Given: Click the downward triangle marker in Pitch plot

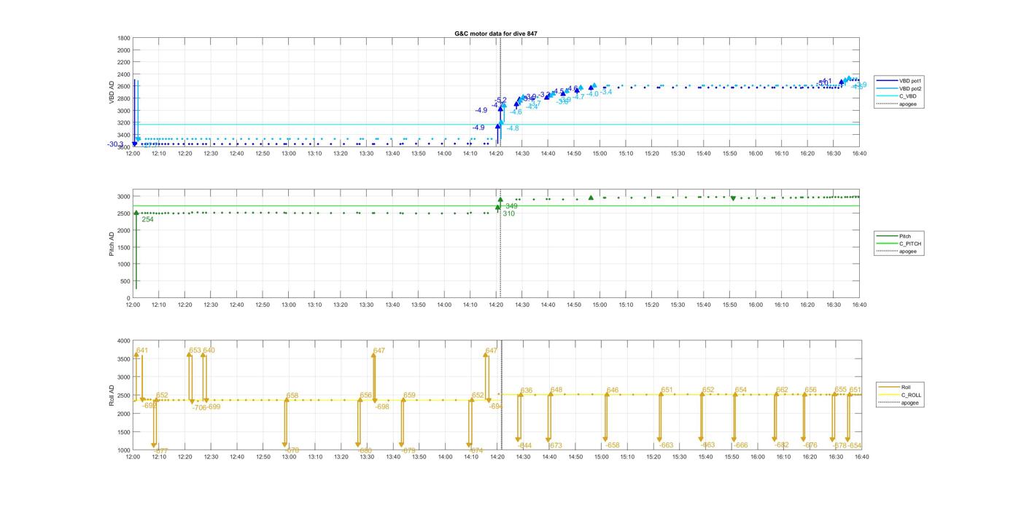Looking at the screenshot, I should pos(733,198).
